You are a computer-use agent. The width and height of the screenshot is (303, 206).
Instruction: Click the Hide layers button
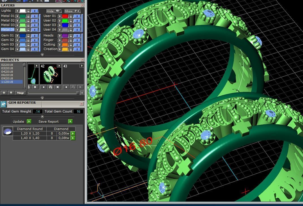[54, 11]
